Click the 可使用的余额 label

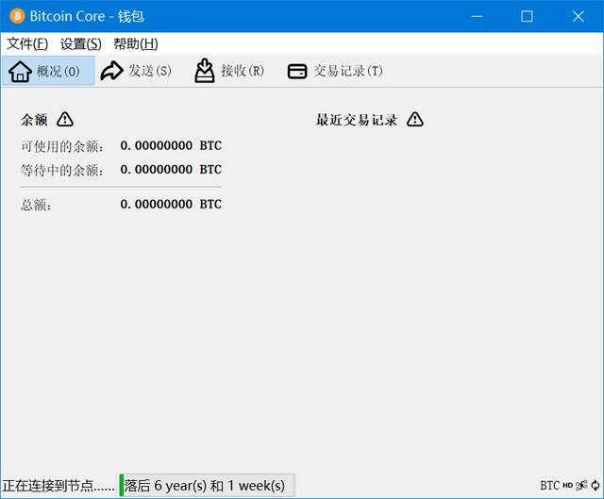[62, 146]
